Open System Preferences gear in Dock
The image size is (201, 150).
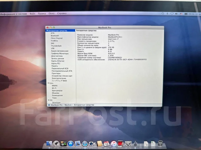click(x=128, y=144)
